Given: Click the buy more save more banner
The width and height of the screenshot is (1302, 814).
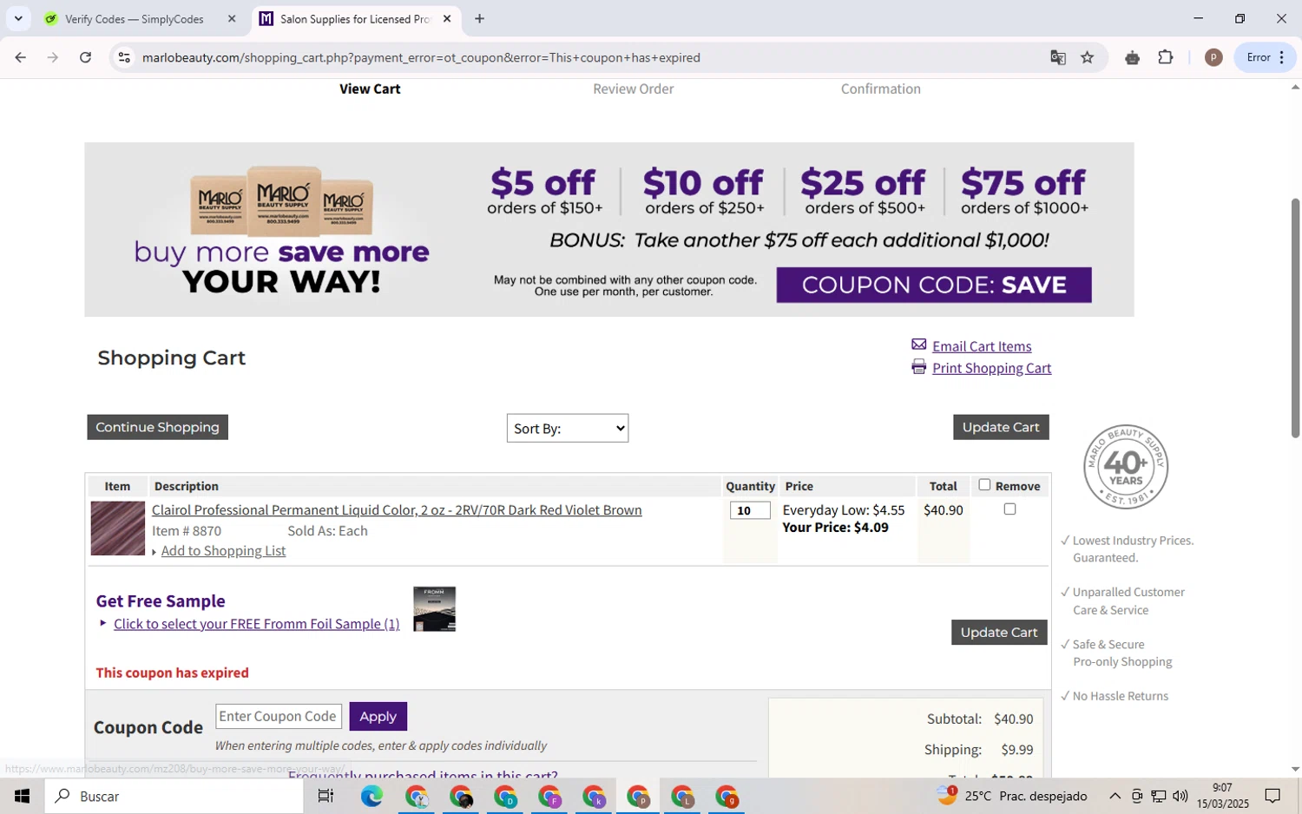Looking at the screenshot, I should tap(608, 229).
